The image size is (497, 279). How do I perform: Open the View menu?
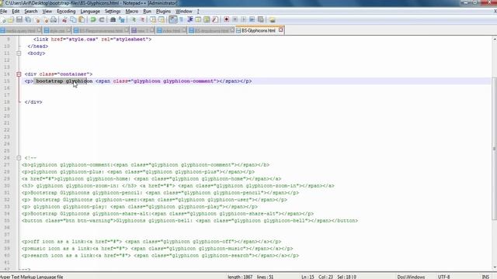[x=47, y=12]
